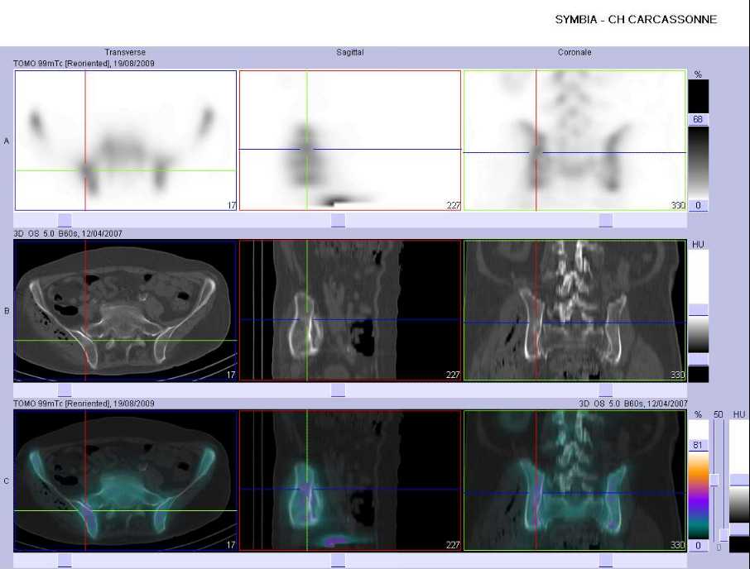Click the fusion blend slider handle at 50
This screenshot has height=569, width=750.
(x=714, y=481)
